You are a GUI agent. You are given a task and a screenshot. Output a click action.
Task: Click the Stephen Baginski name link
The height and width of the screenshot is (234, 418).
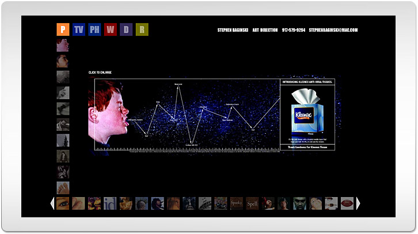point(233,30)
